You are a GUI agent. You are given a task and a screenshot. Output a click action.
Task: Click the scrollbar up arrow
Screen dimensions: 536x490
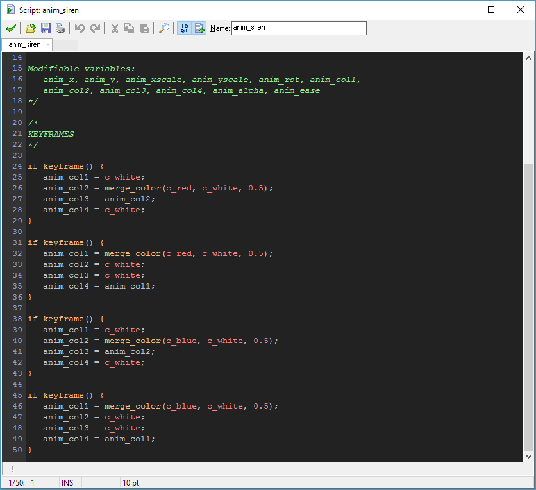pos(528,58)
